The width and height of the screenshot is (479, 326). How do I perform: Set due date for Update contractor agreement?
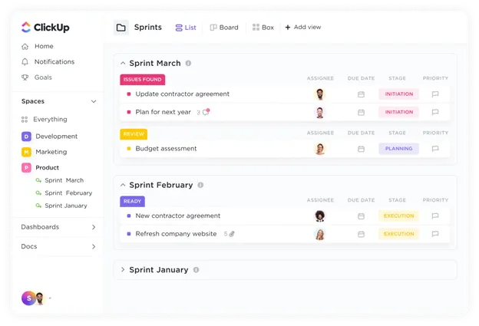[361, 94]
